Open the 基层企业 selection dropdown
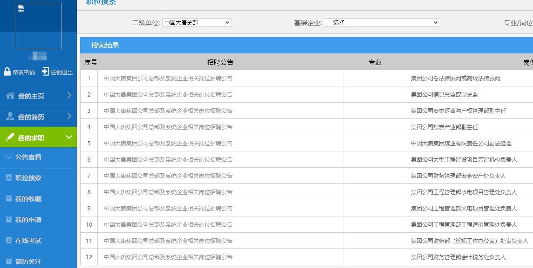This screenshot has width=533, height=268. point(382,22)
